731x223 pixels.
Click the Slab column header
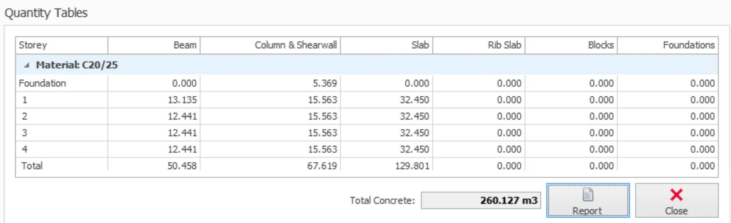386,45
